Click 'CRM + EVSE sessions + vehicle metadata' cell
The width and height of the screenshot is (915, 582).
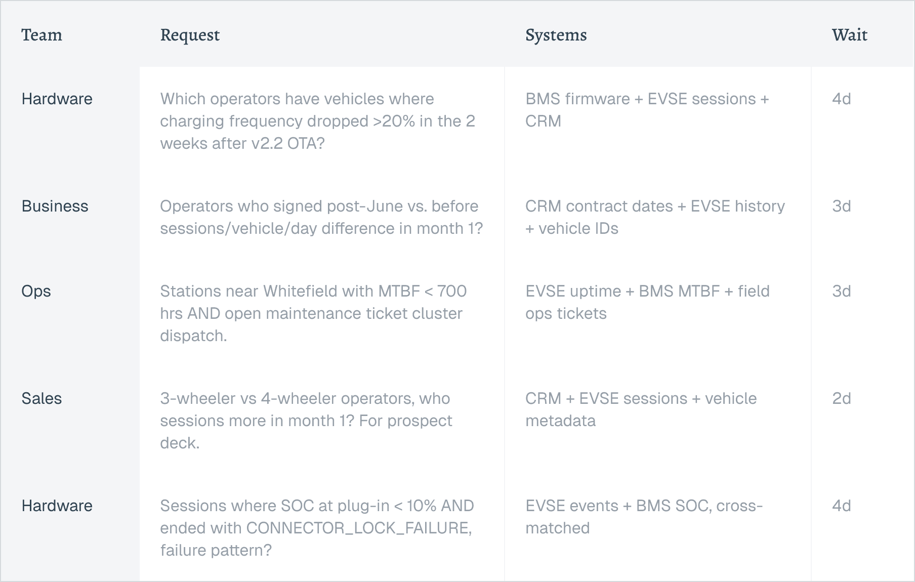pyautogui.click(x=641, y=409)
